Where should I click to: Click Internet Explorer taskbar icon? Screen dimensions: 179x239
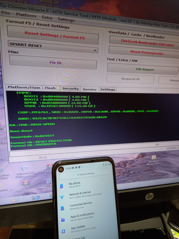pos(36,198)
